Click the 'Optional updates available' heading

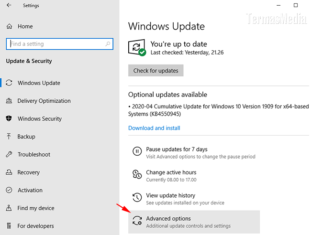[x=167, y=95]
